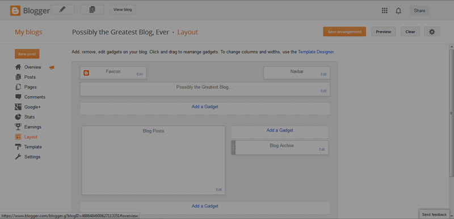Click the Earnings trophy icon

pyautogui.click(x=18, y=127)
